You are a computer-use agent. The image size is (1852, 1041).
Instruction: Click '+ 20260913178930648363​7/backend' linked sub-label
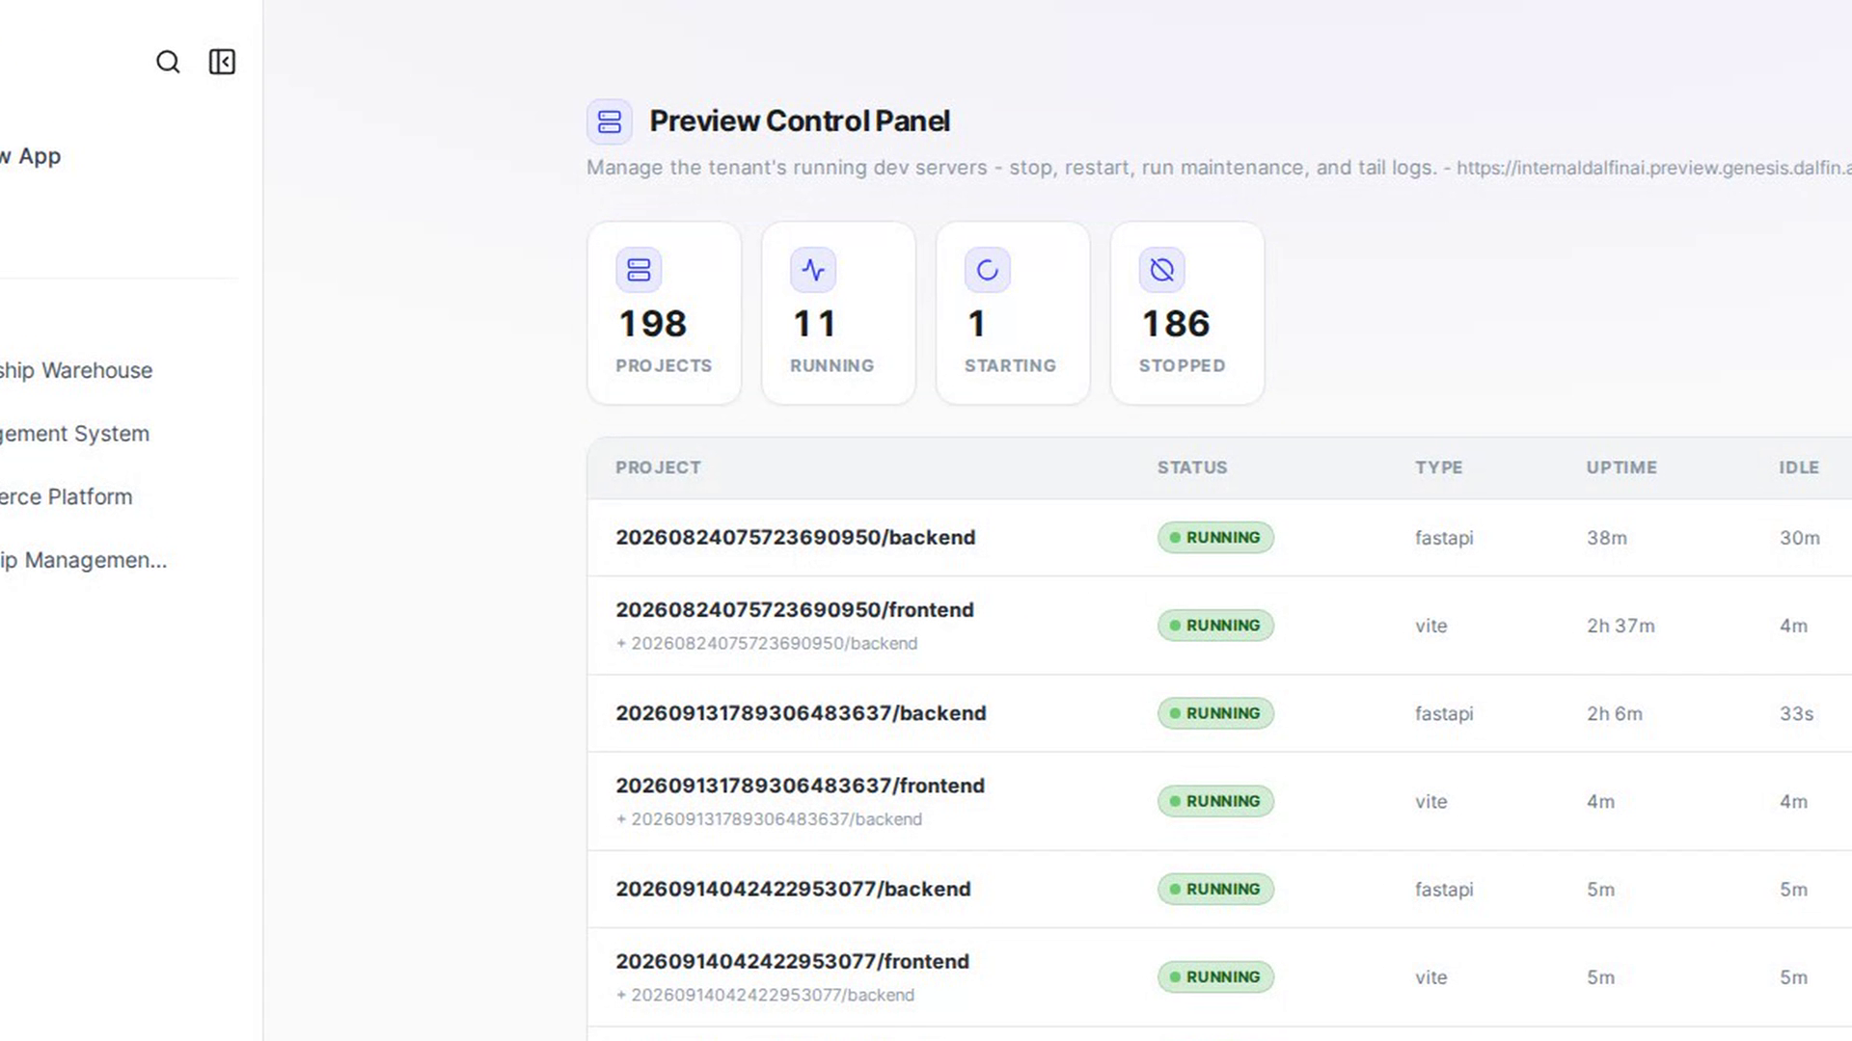(x=769, y=819)
